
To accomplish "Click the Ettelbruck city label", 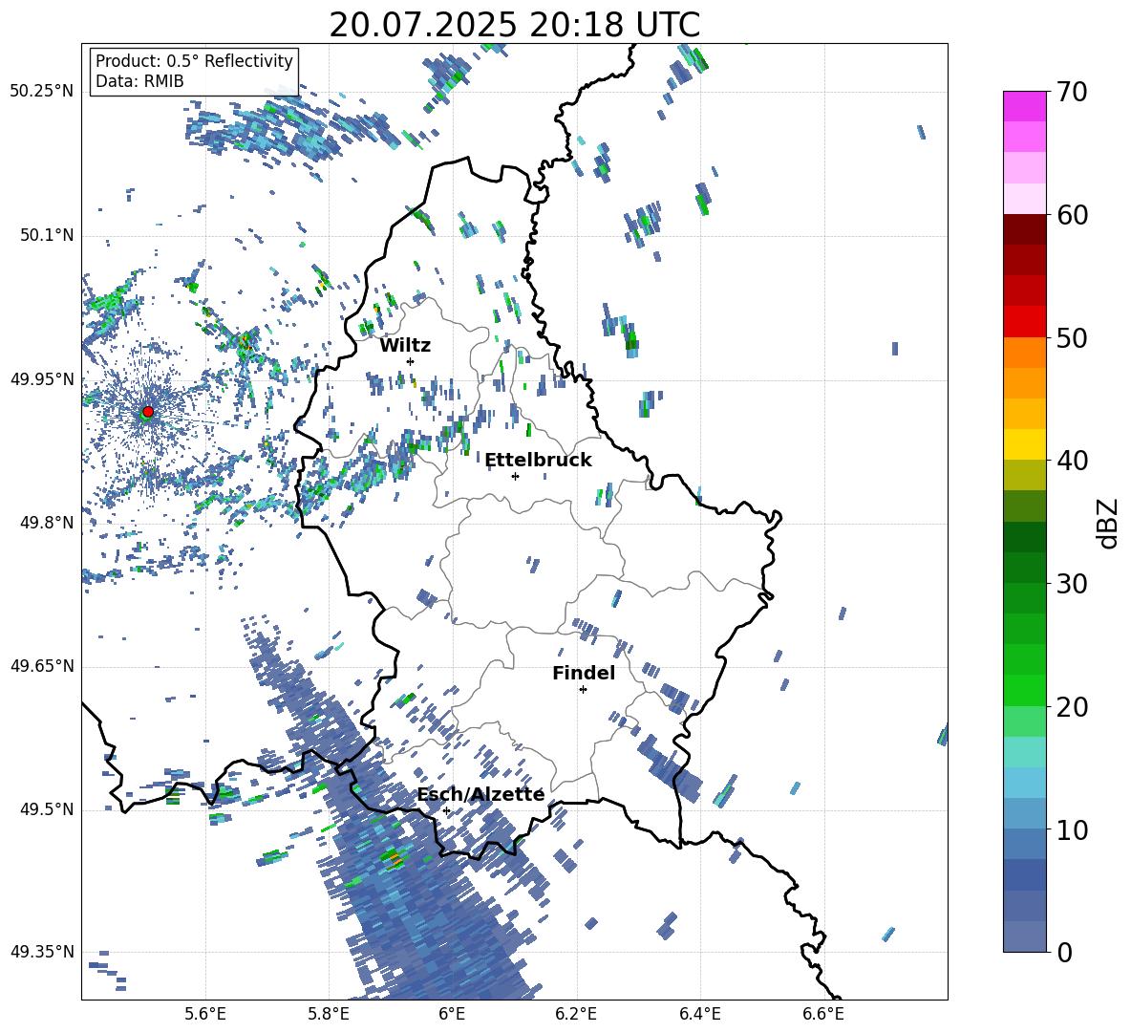I will (x=538, y=461).
